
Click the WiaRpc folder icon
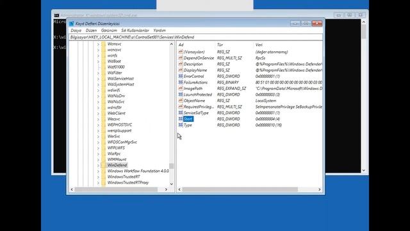pos(104,154)
